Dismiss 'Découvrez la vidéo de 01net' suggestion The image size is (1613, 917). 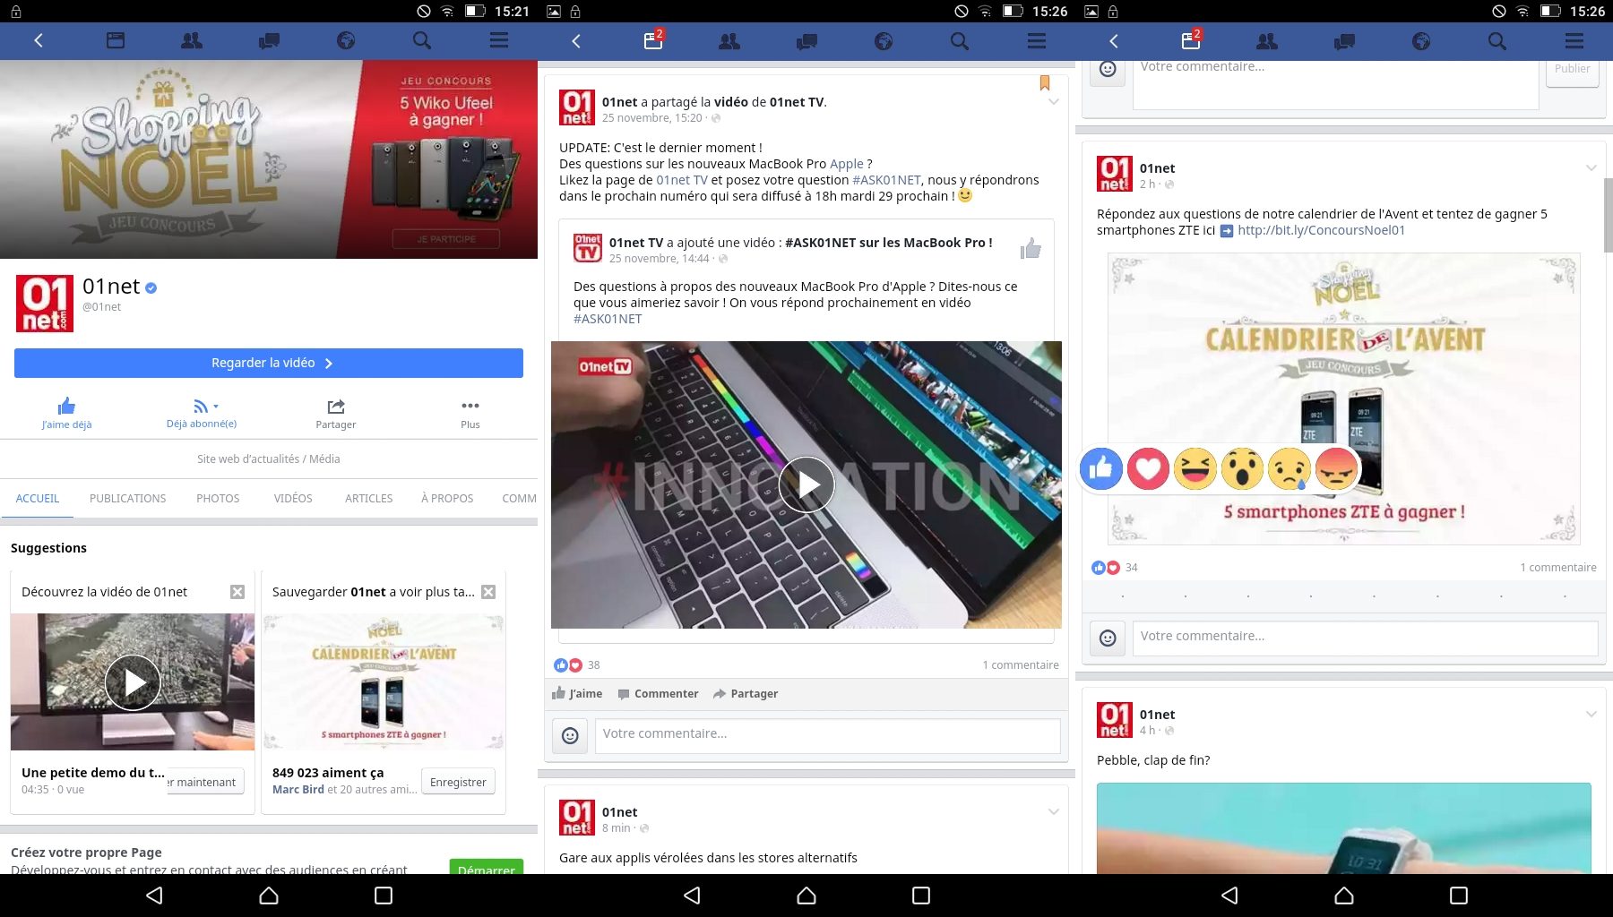(x=237, y=592)
